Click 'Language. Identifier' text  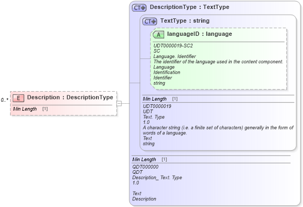coord(175,56)
